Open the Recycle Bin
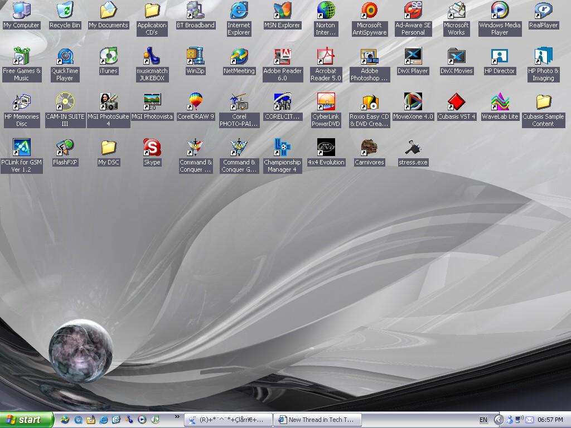This screenshot has height=428, width=571. coord(65,11)
